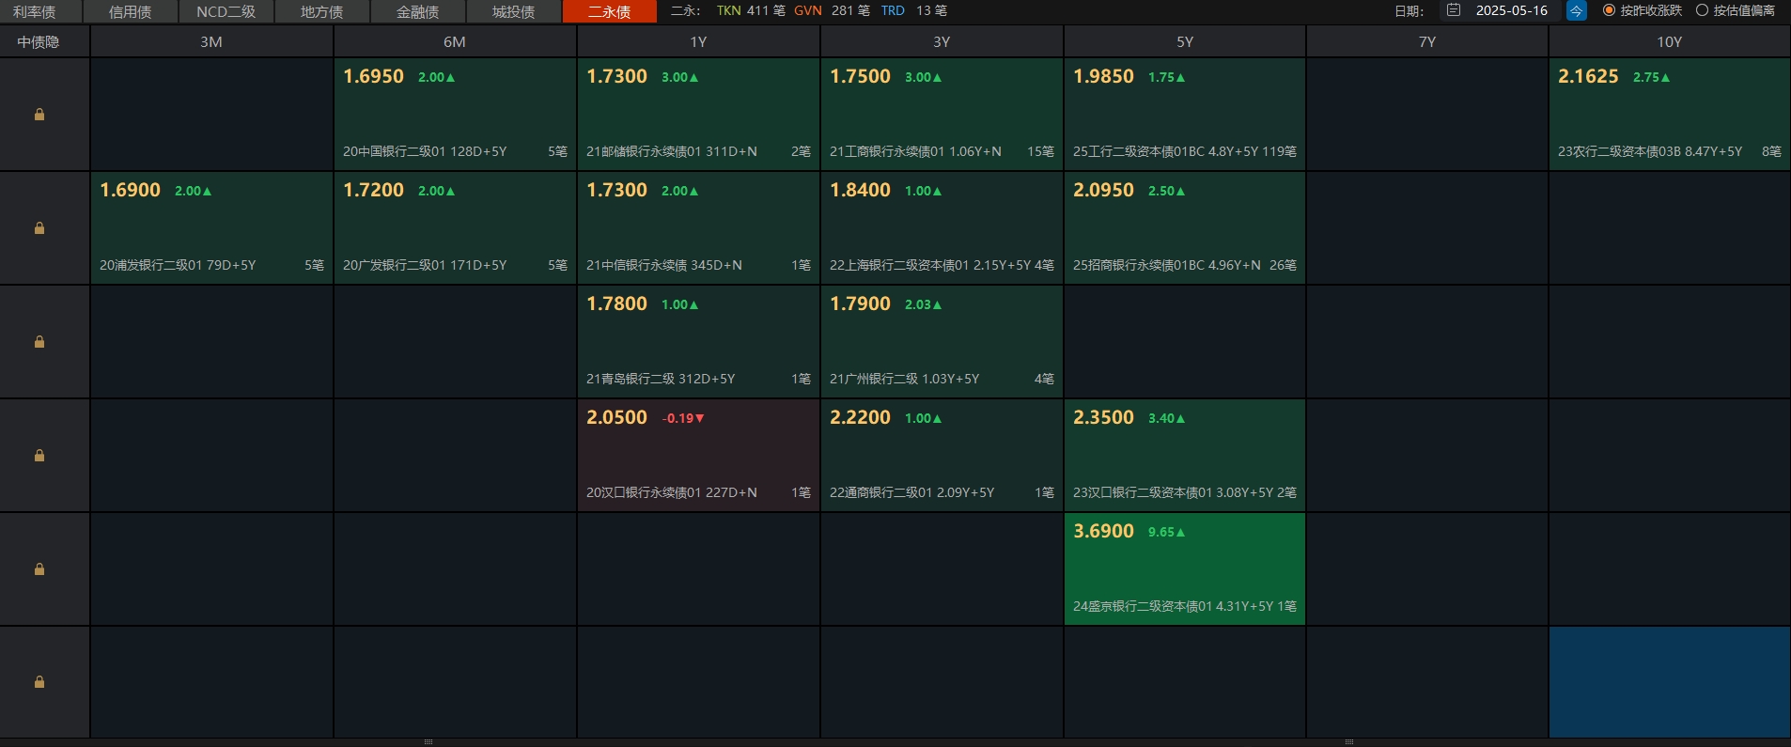
Task: Click the 2.03 change indicator
Action: pos(923,304)
